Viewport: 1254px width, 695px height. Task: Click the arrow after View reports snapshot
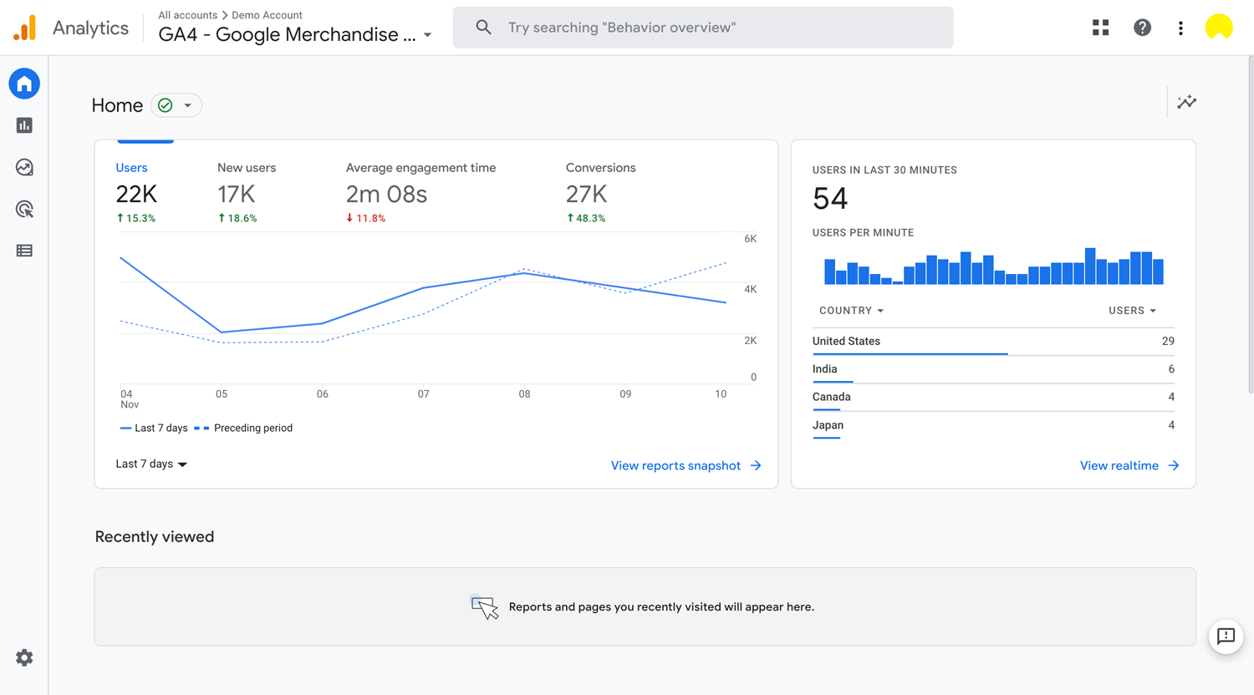756,465
